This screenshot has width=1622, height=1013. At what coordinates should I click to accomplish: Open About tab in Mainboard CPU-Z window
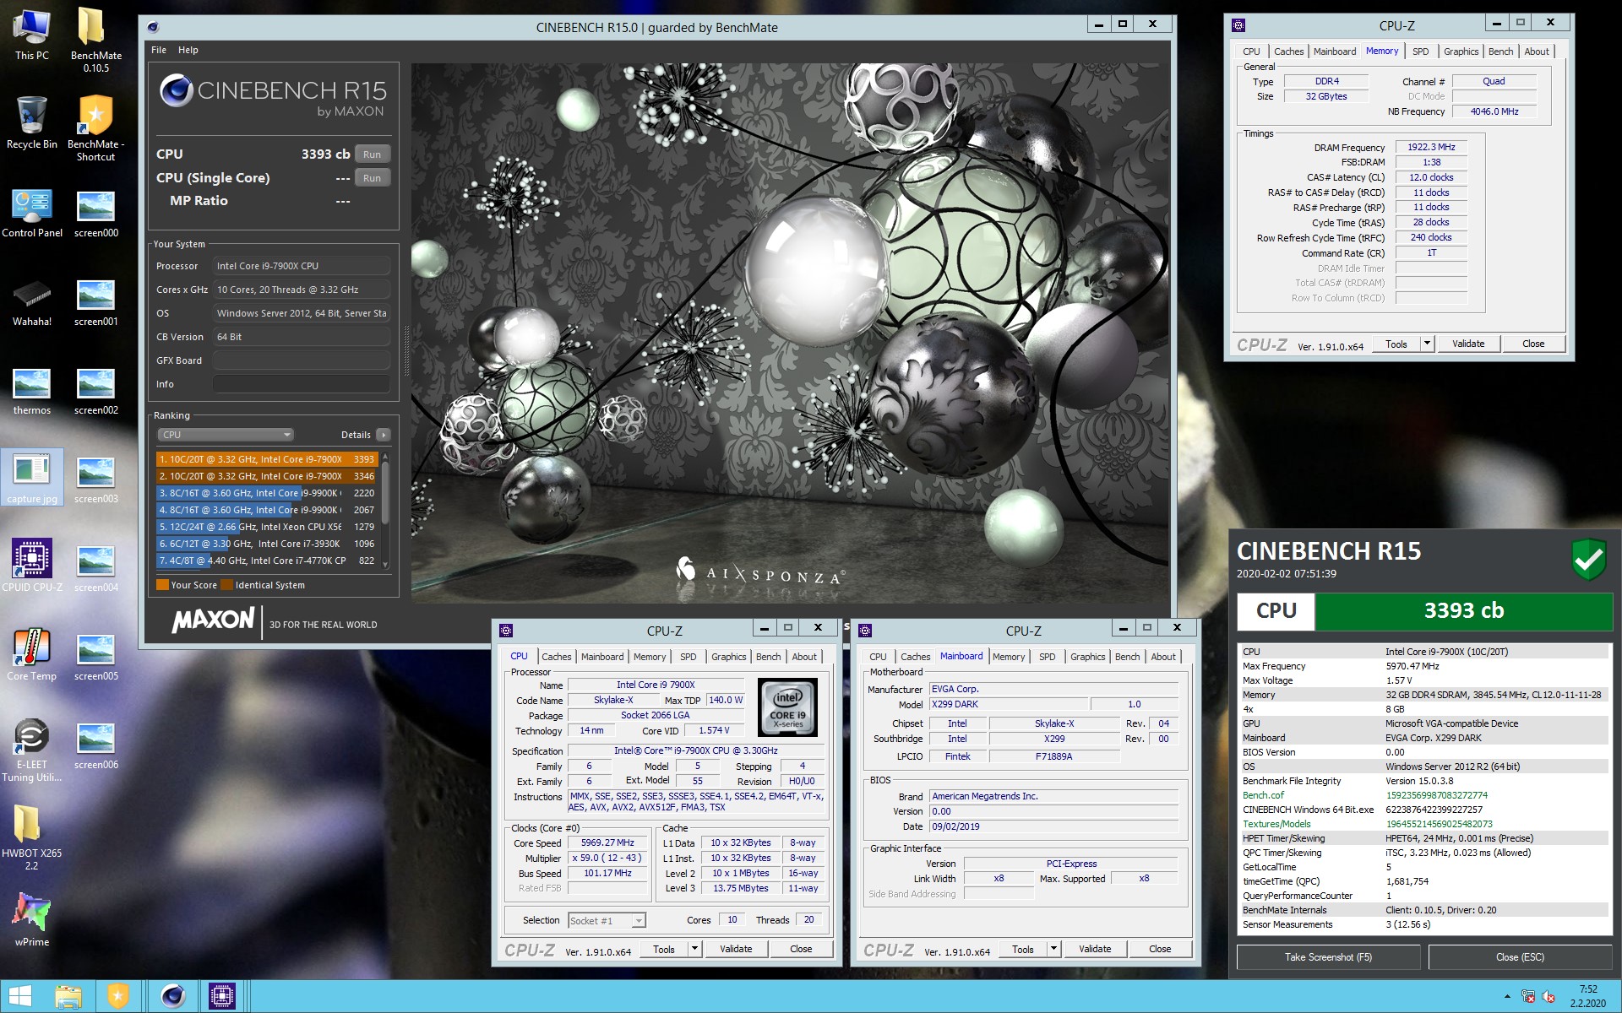point(1163,657)
